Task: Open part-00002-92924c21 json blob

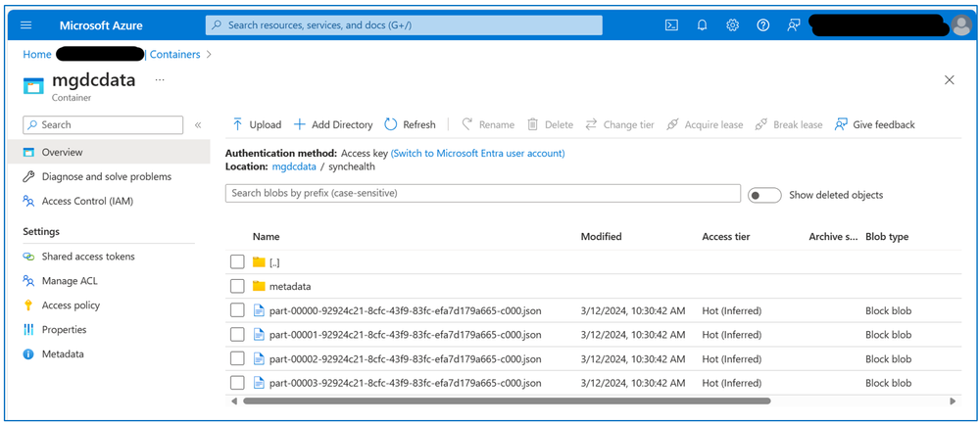Action: coord(405,359)
